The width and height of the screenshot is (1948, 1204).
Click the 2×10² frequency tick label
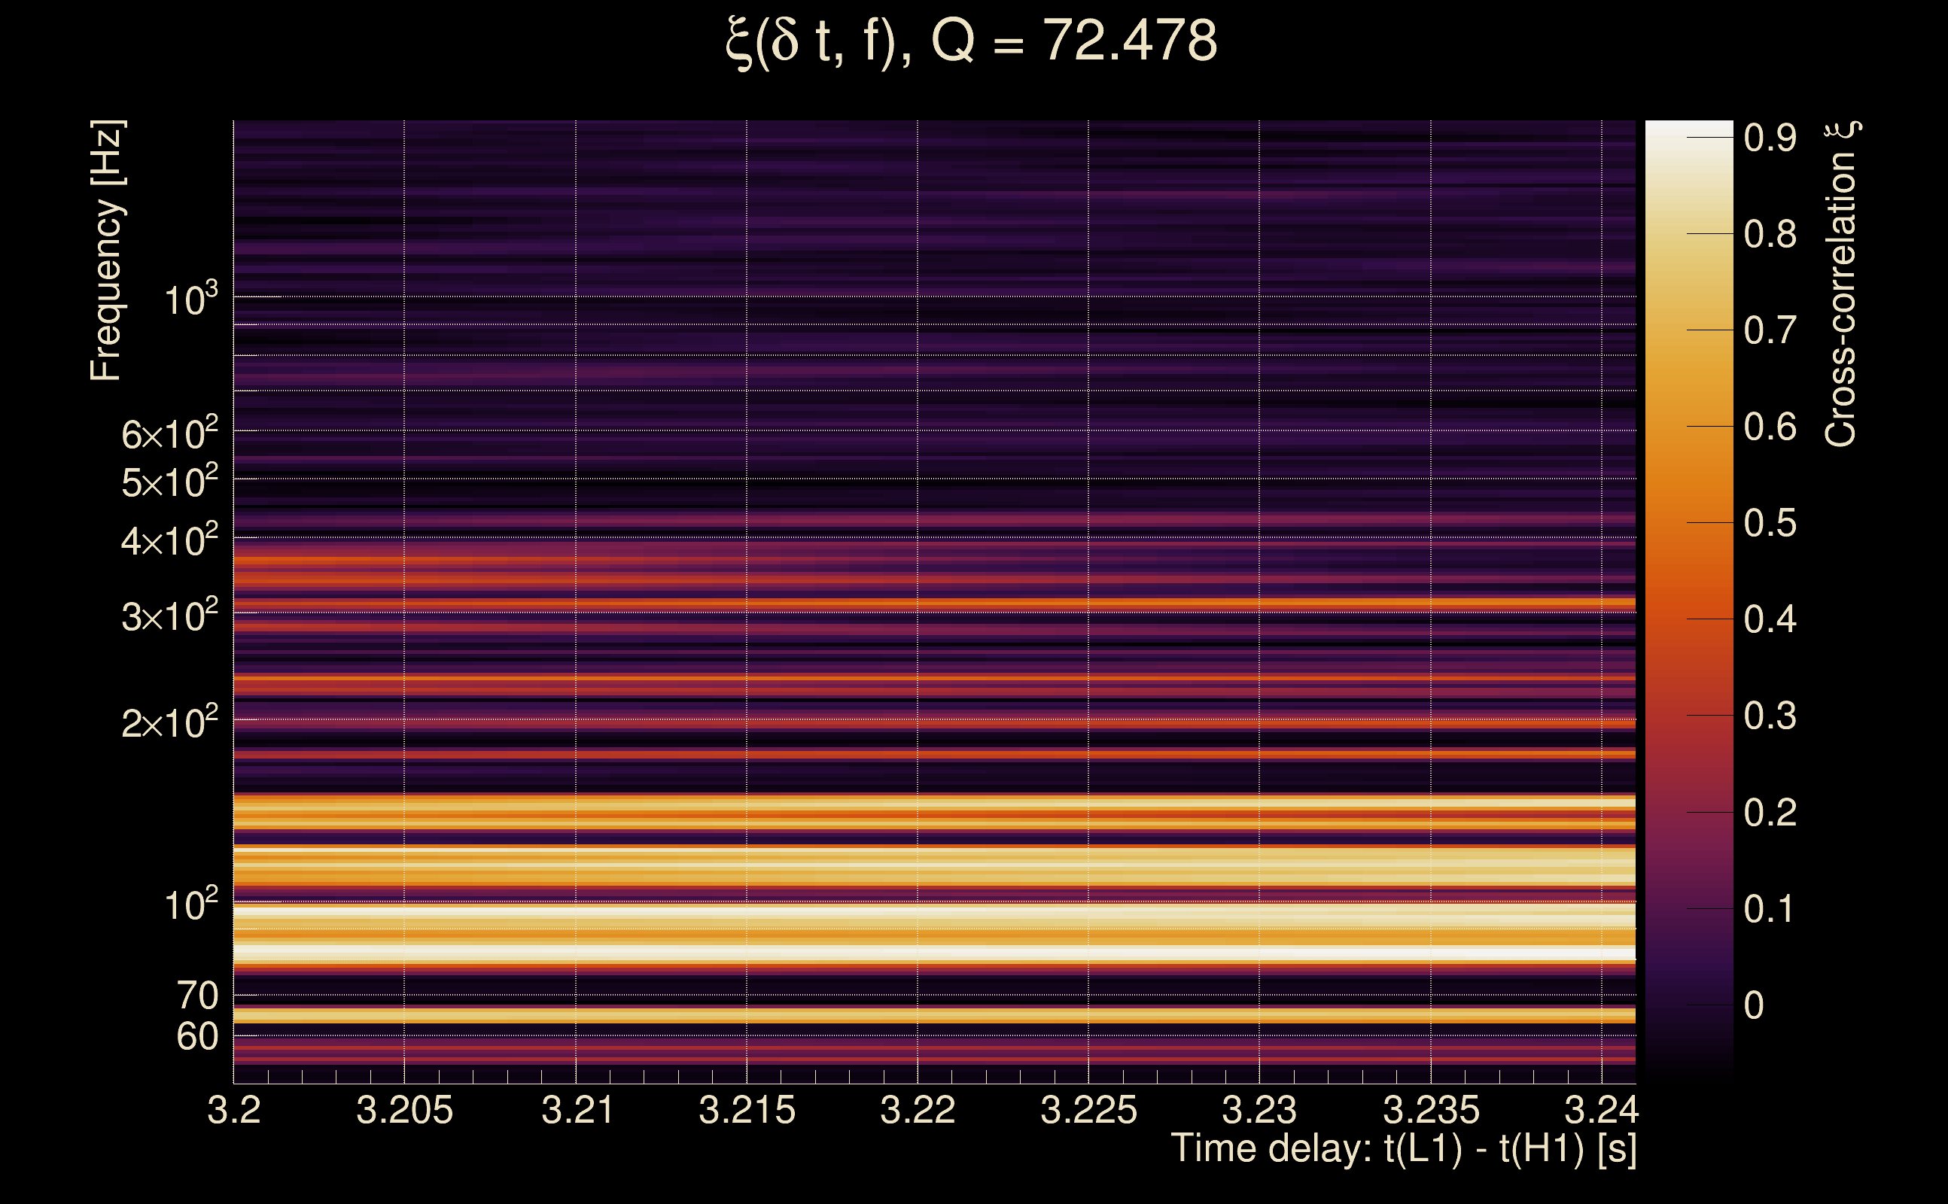(x=169, y=723)
